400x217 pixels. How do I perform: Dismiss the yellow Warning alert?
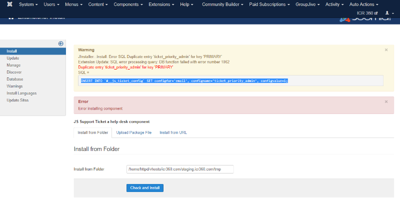[386, 50]
